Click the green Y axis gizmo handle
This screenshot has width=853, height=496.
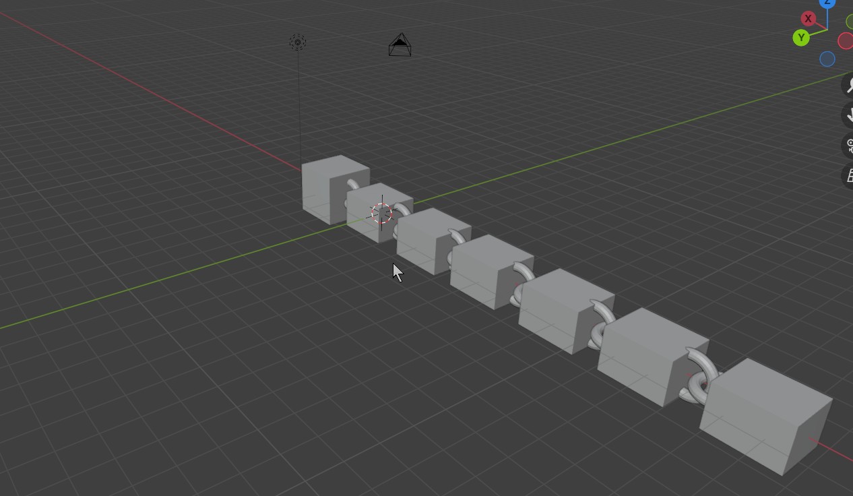click(801, 38)
